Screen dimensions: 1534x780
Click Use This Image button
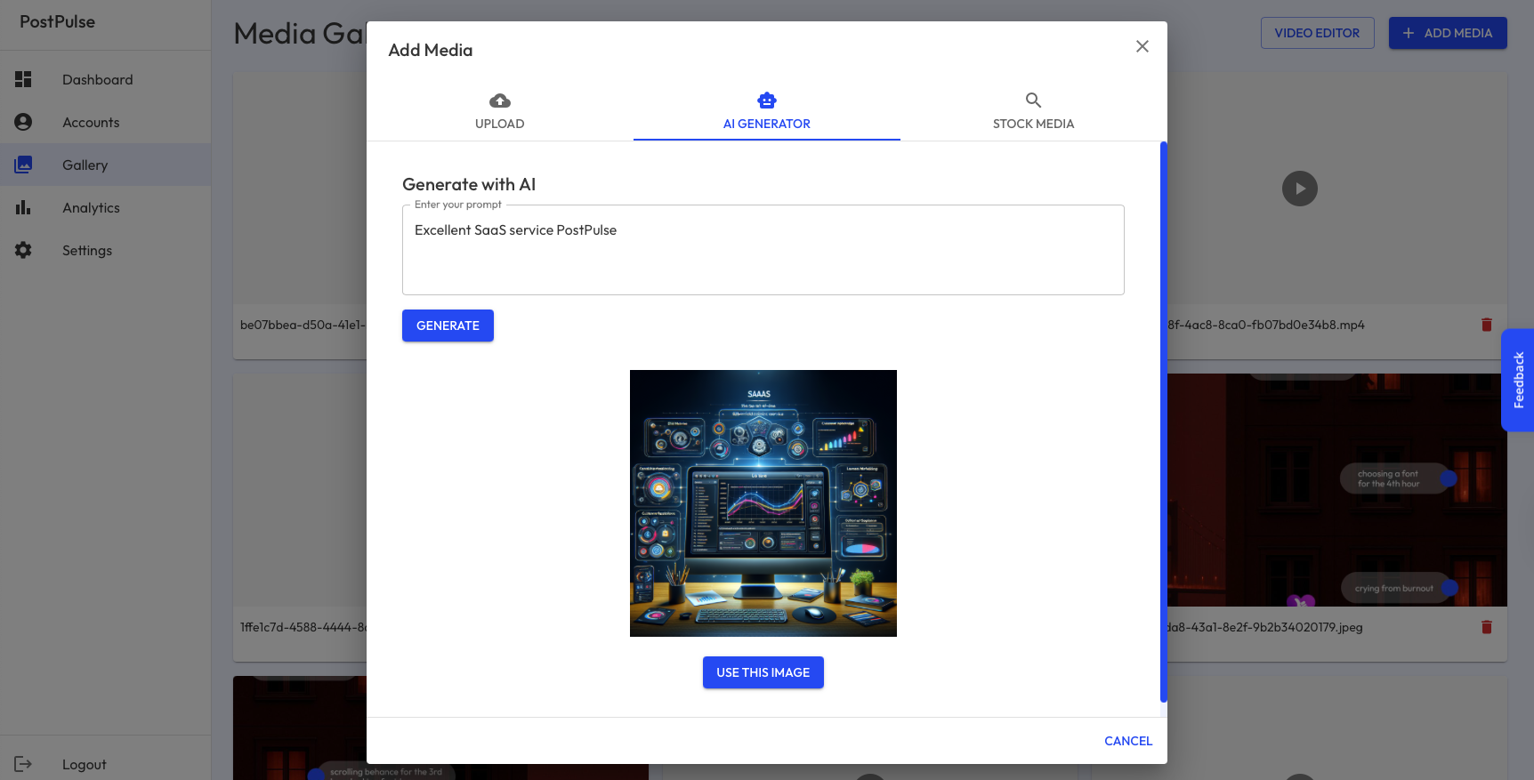[x=763, y=672]
